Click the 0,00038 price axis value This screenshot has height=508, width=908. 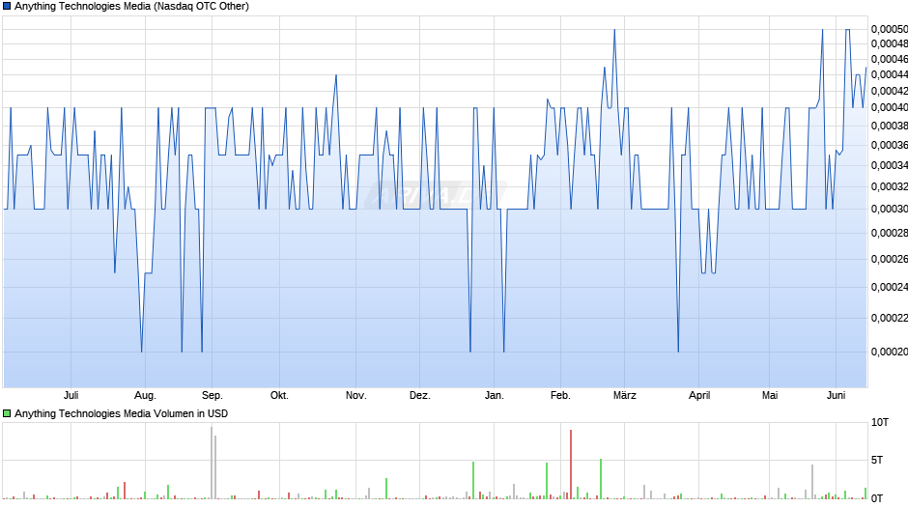pyautogui.click(x=889, y=126)
